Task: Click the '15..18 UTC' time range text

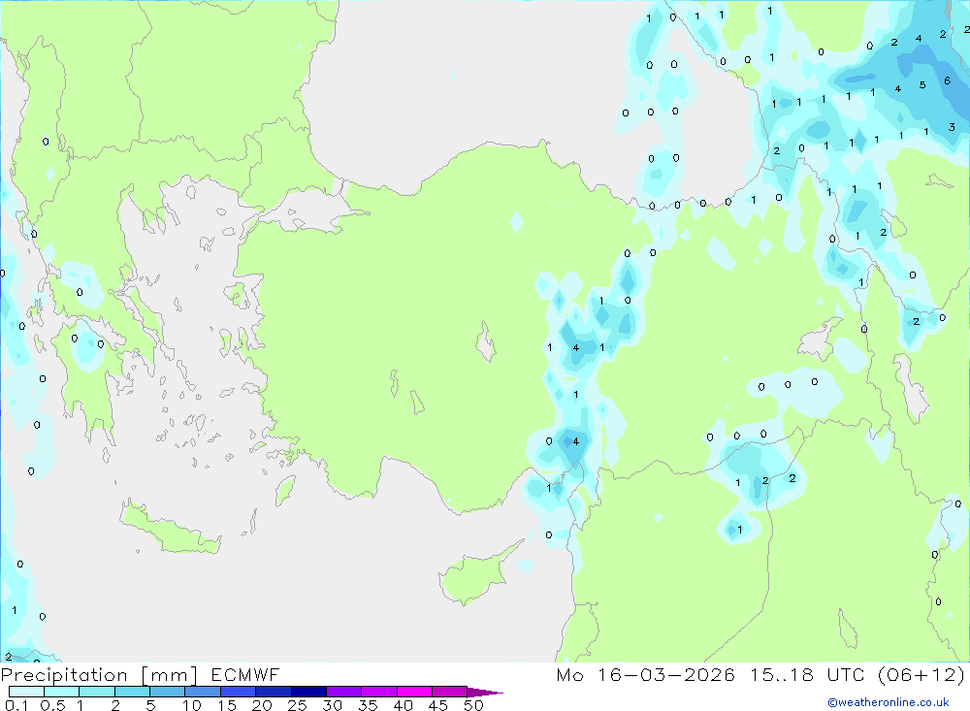Action: click(x=807, y=674)
